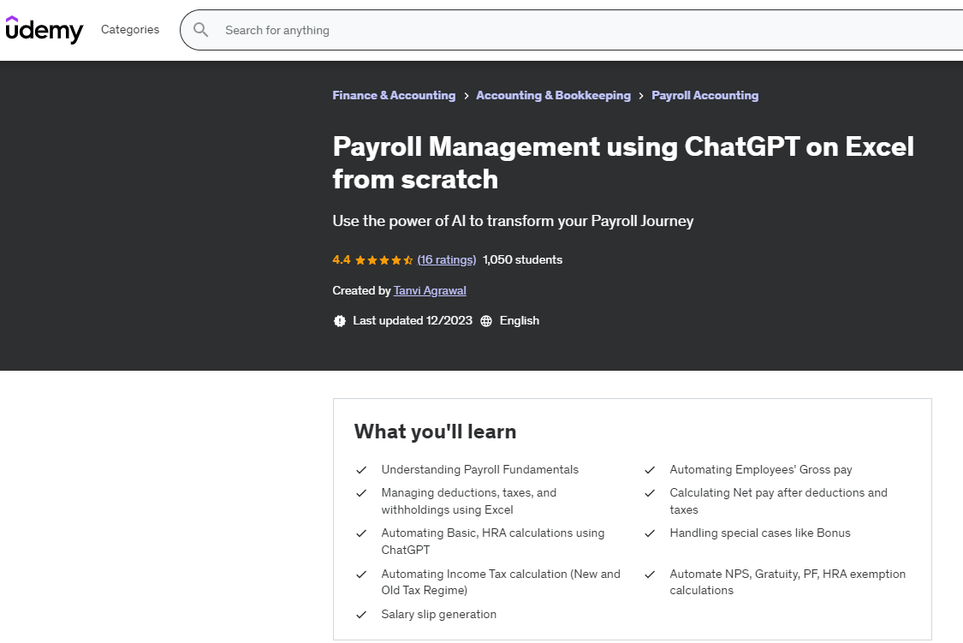Click Handling special cases like Bonus text
The height and width of the screenshot is (643, 963).
760,533
